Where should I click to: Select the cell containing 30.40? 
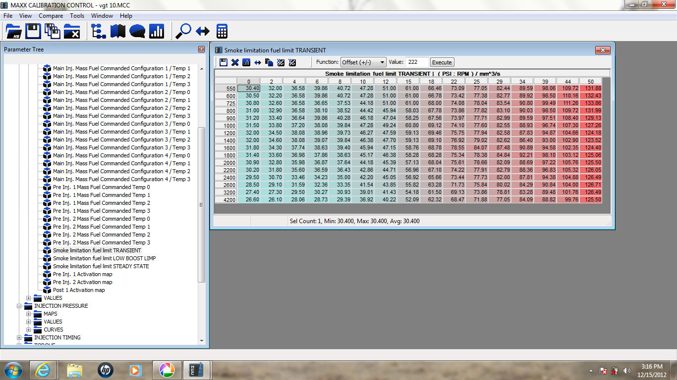pos(248,88)
